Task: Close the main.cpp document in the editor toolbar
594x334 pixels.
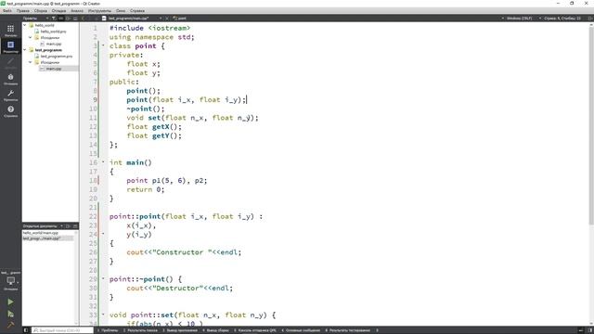Action: (x=167, y=19)
